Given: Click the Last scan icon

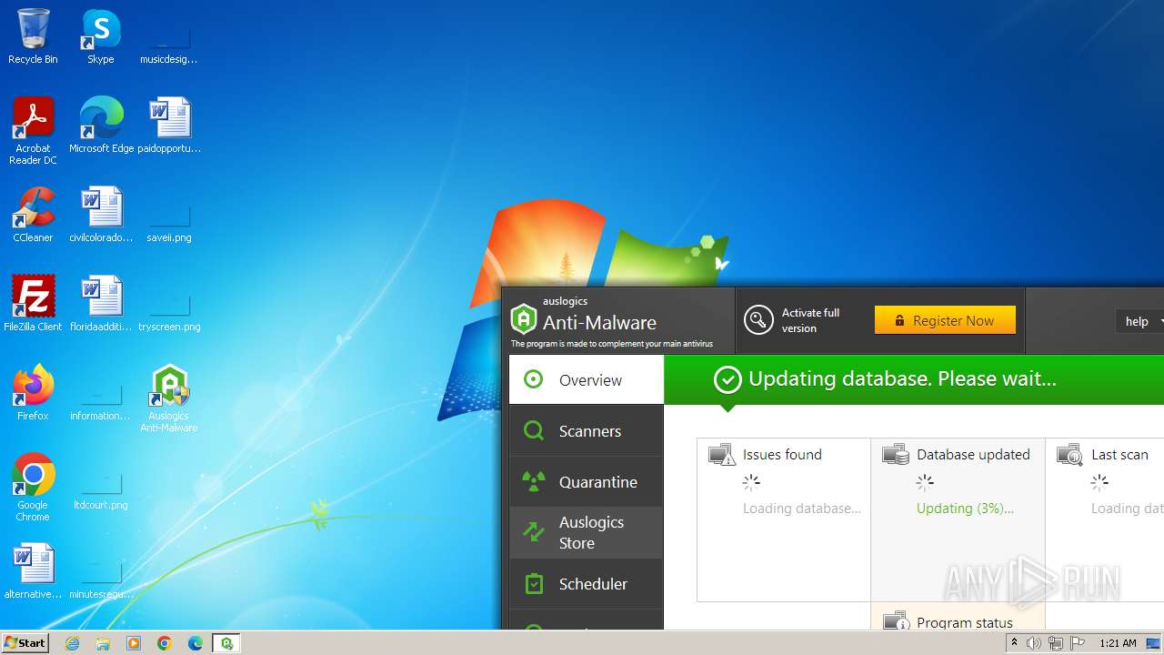Looking at the screenshot, I should pyautogui.click(x=1070, y=455).
